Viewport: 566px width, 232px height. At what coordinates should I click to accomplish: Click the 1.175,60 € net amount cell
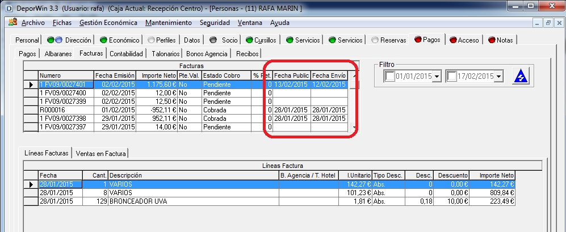pos(157,84)
